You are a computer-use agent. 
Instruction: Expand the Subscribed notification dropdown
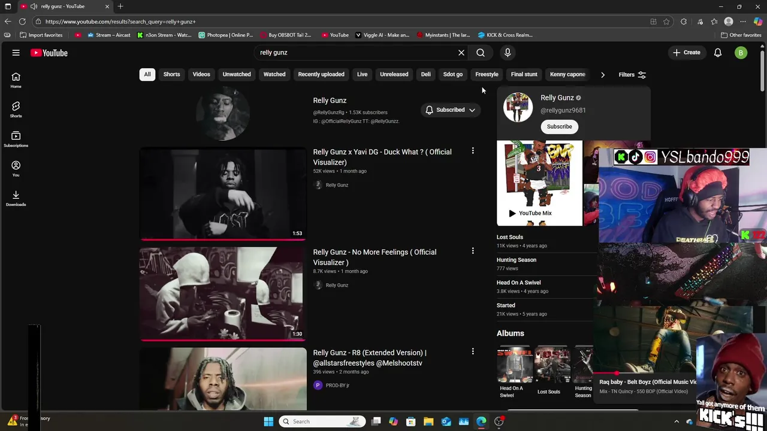[451, 110]
